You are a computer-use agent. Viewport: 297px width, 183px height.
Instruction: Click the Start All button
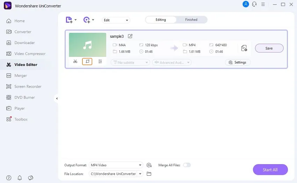point(270,170)
